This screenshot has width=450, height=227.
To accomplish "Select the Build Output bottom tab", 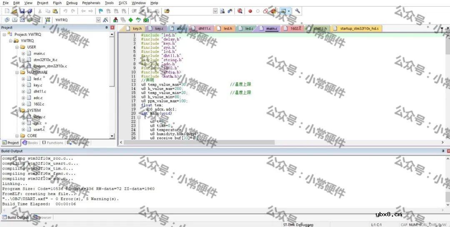I will (15, 217).
